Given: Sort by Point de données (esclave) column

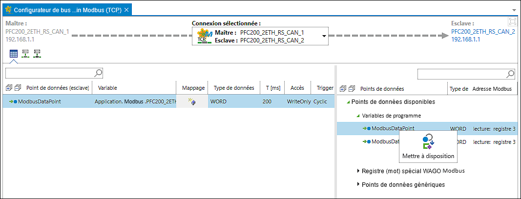Looking at the screenshot, I should click(x=58, y=88).
